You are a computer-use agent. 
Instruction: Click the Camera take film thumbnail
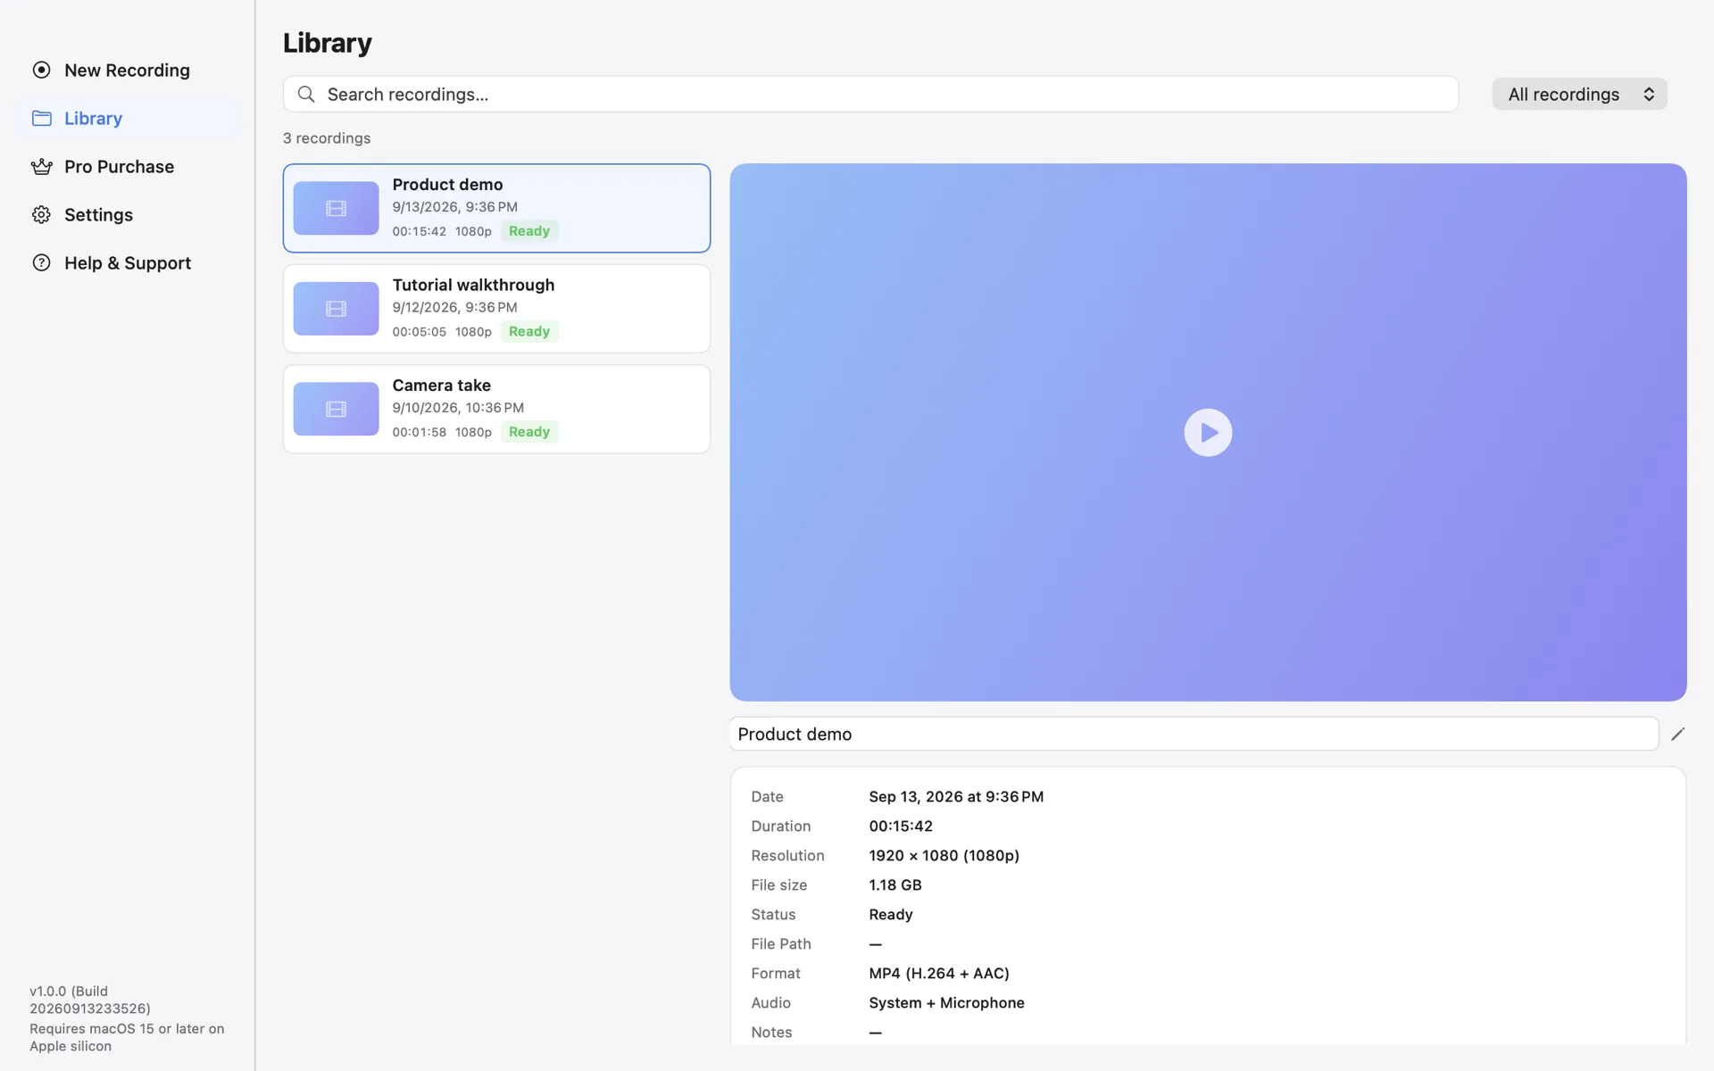pyautogui.click(x=336, y=409)
